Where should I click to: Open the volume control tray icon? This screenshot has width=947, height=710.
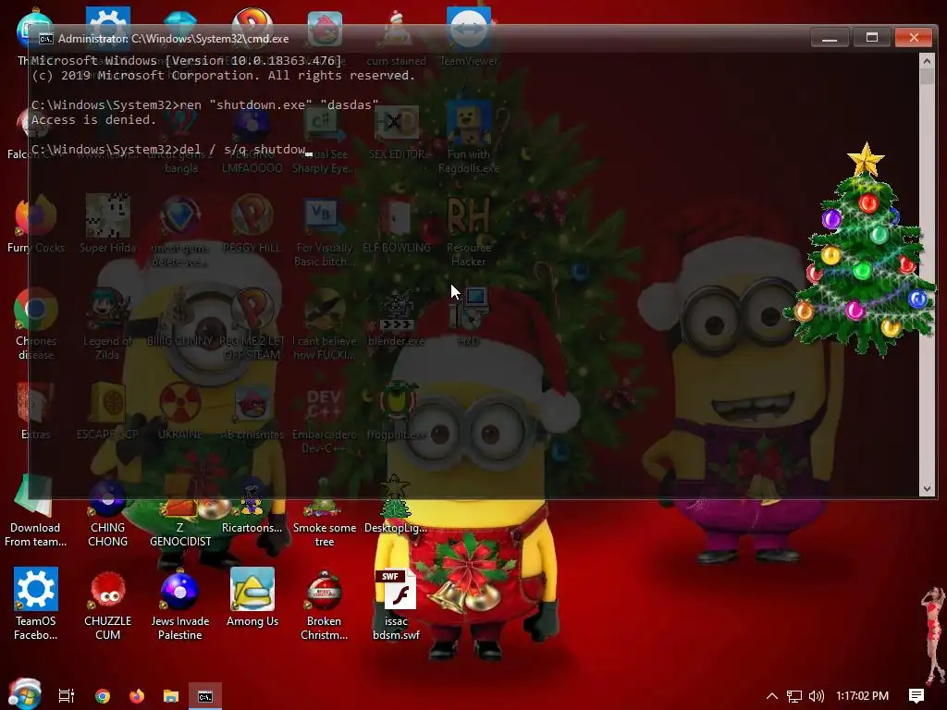[x=817, y=696]
